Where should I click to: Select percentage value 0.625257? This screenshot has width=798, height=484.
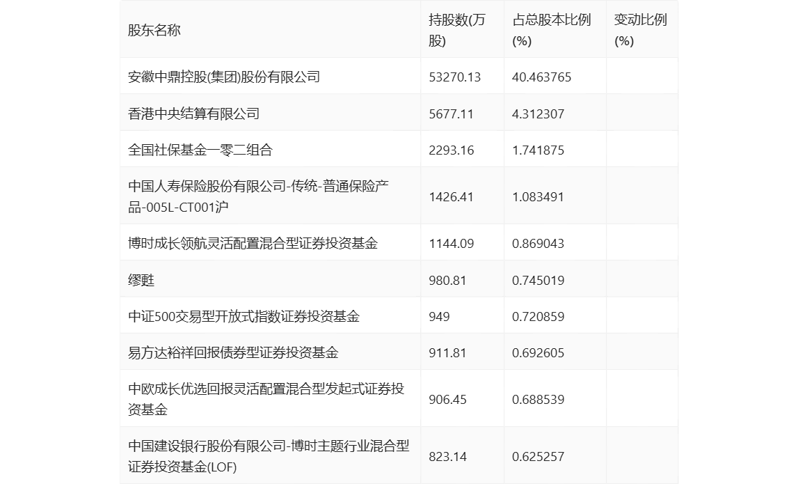coord(538,456)
